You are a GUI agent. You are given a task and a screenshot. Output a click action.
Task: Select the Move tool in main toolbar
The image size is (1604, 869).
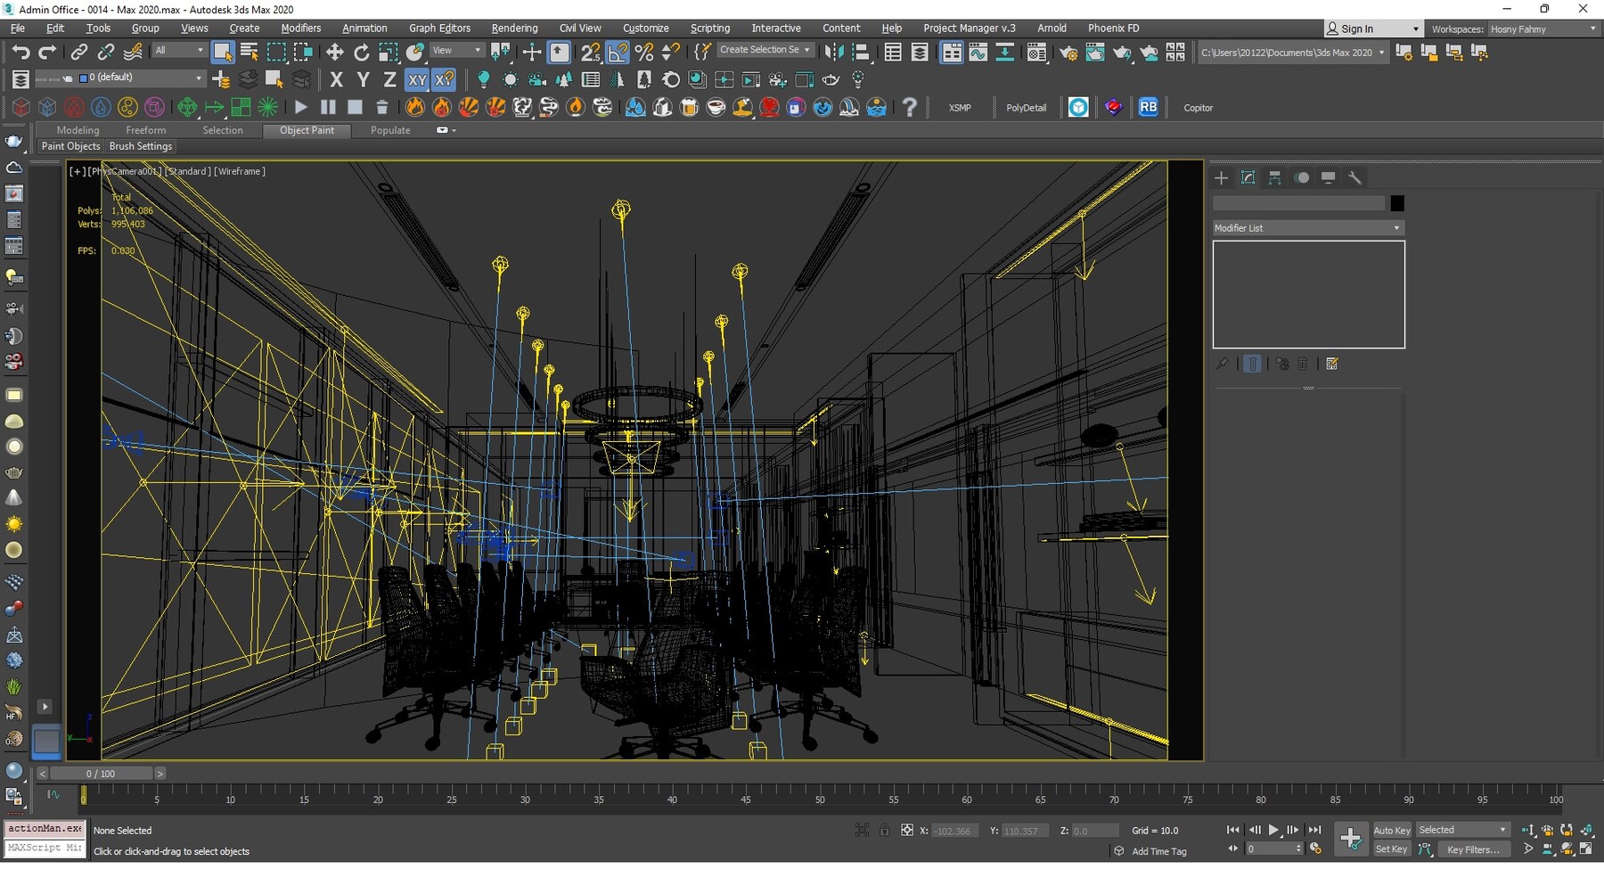coord(334,53)
